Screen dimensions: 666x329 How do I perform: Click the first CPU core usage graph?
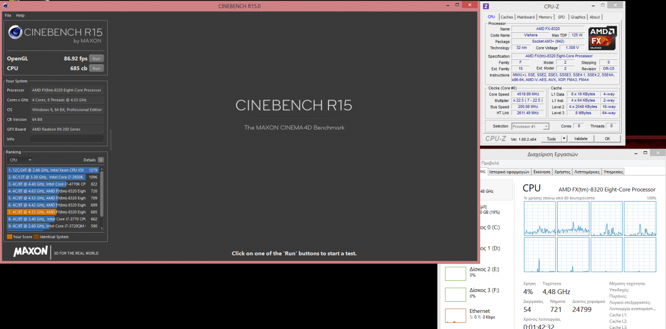[539, 218]
